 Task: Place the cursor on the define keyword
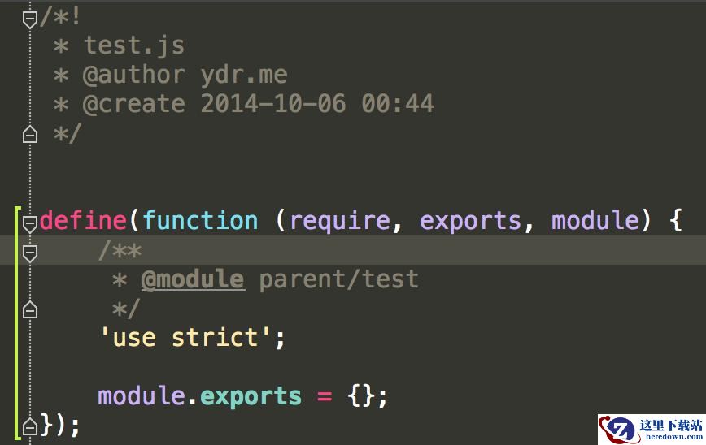83,220
